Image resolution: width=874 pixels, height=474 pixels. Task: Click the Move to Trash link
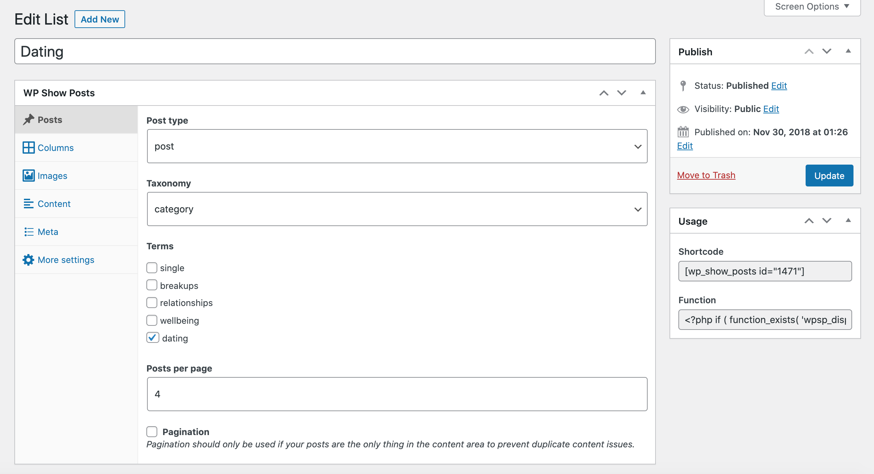point(706,175)
